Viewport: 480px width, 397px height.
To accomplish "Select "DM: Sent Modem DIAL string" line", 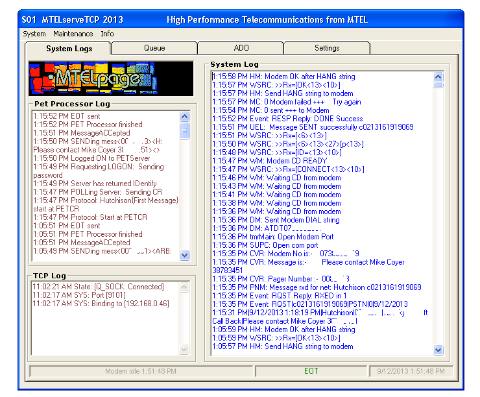I will (x=276, y=220).
